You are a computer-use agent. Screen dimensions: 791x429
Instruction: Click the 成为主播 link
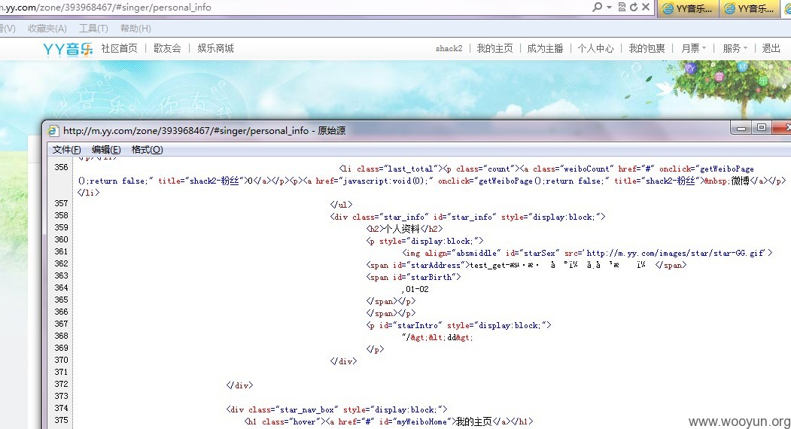[545, 48]
